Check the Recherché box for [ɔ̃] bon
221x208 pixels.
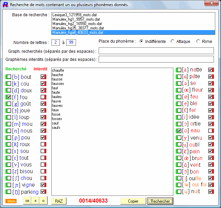pos(179,171)
